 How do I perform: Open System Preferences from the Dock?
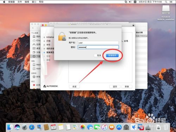[126, 127]
